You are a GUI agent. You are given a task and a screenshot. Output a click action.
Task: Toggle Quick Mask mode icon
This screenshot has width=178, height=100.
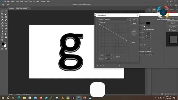click(2, 49)
